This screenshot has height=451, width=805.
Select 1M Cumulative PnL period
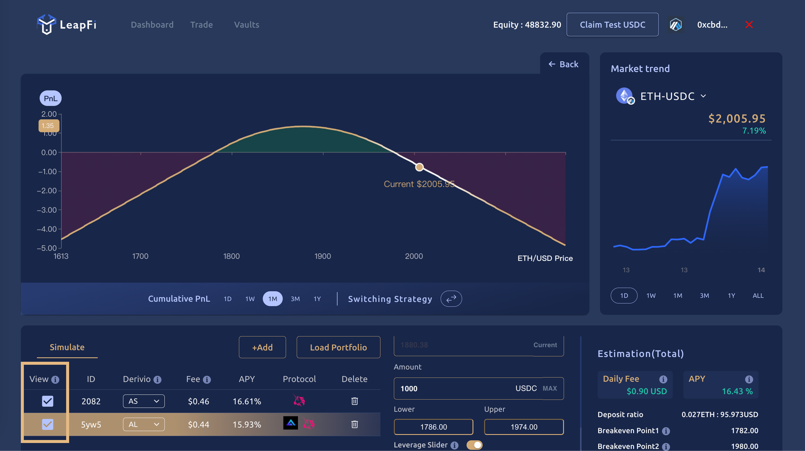(x=273, y=299)
